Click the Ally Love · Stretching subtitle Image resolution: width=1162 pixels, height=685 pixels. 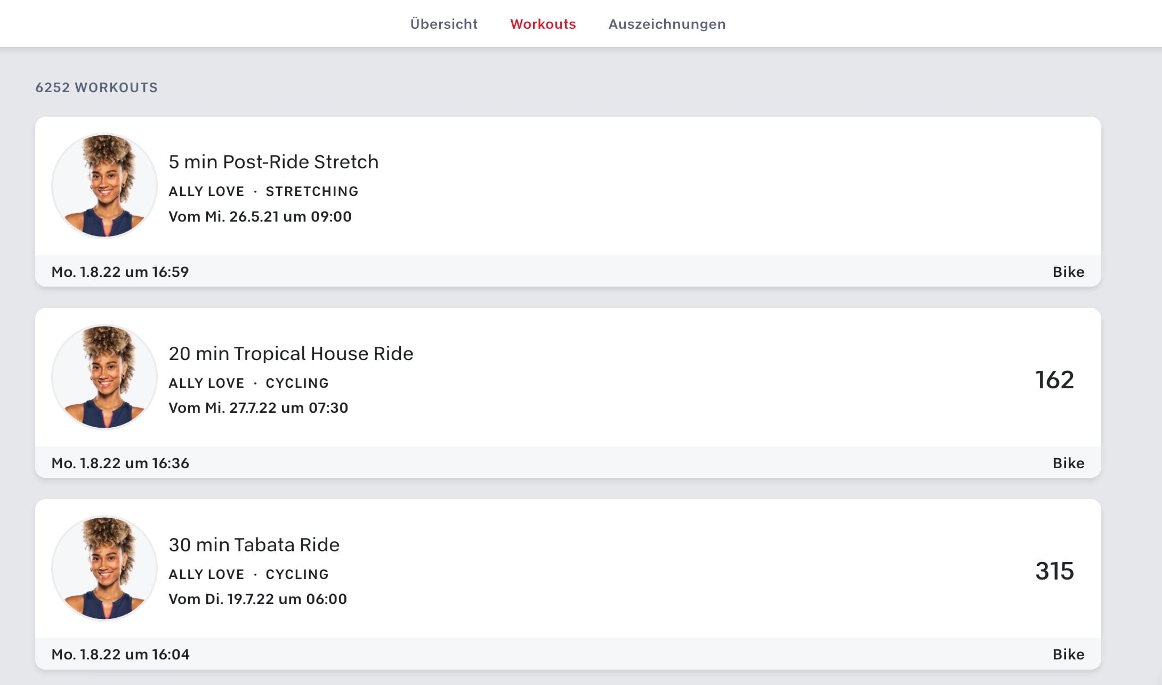263,191
